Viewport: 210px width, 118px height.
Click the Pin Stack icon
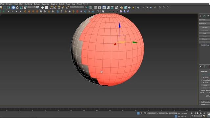pos(200,66)
